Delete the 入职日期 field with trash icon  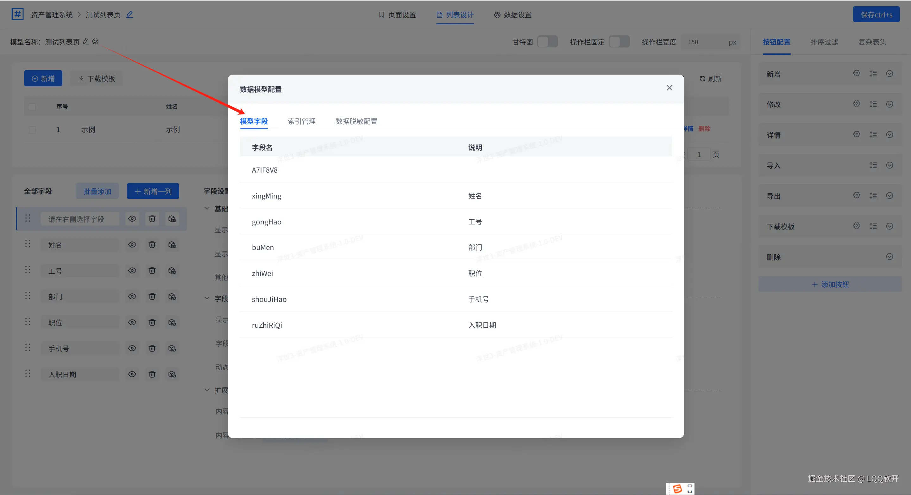tap(152, 374)
